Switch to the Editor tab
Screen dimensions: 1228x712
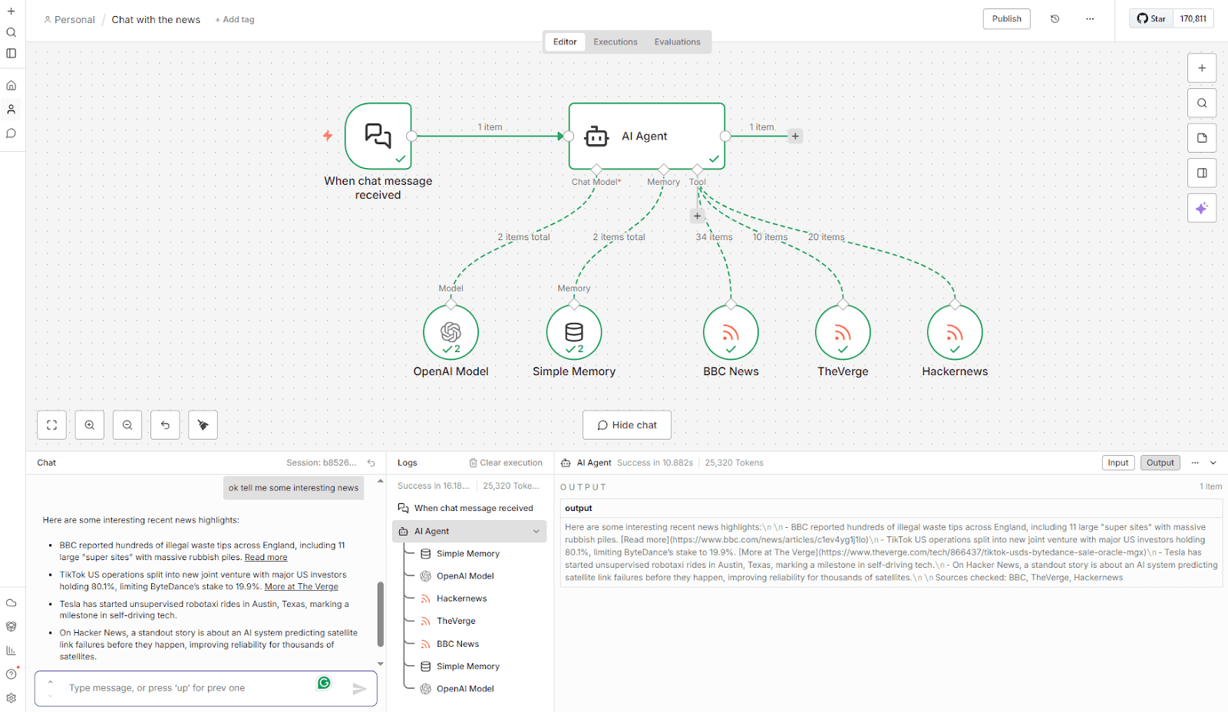pyautogui.click(x=565, y=42)
